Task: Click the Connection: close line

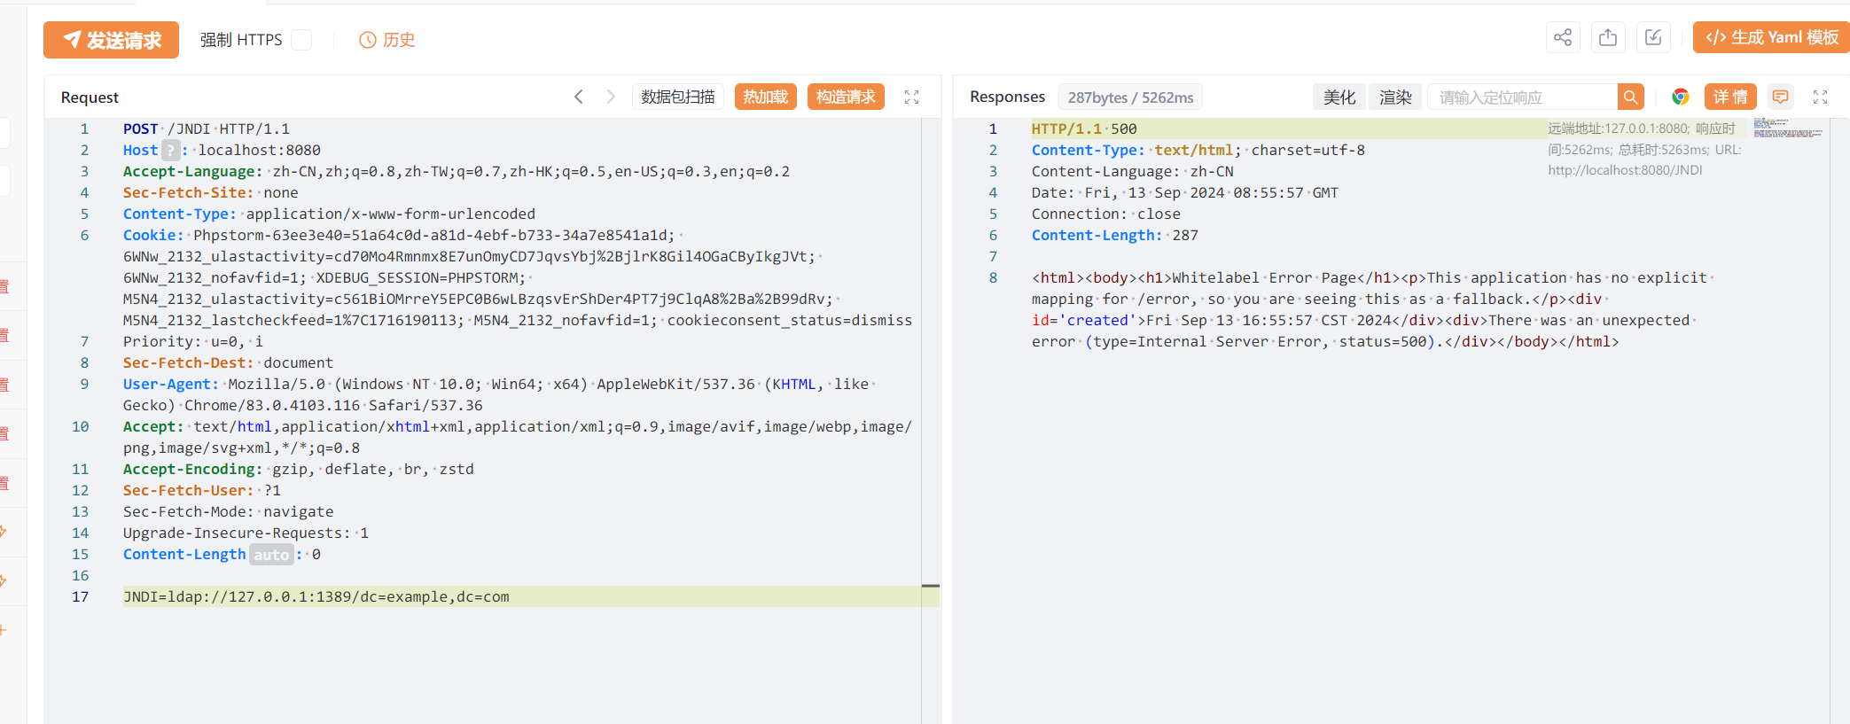Action: [1106, 214]
